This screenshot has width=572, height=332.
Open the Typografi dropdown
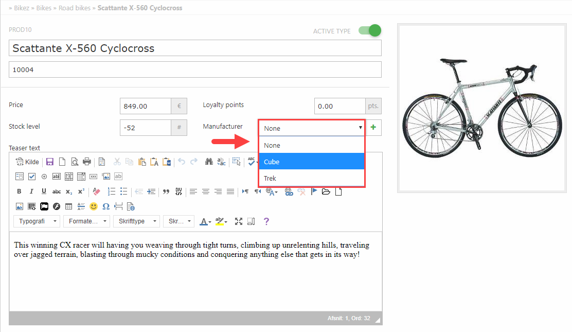tap(36, 221)
